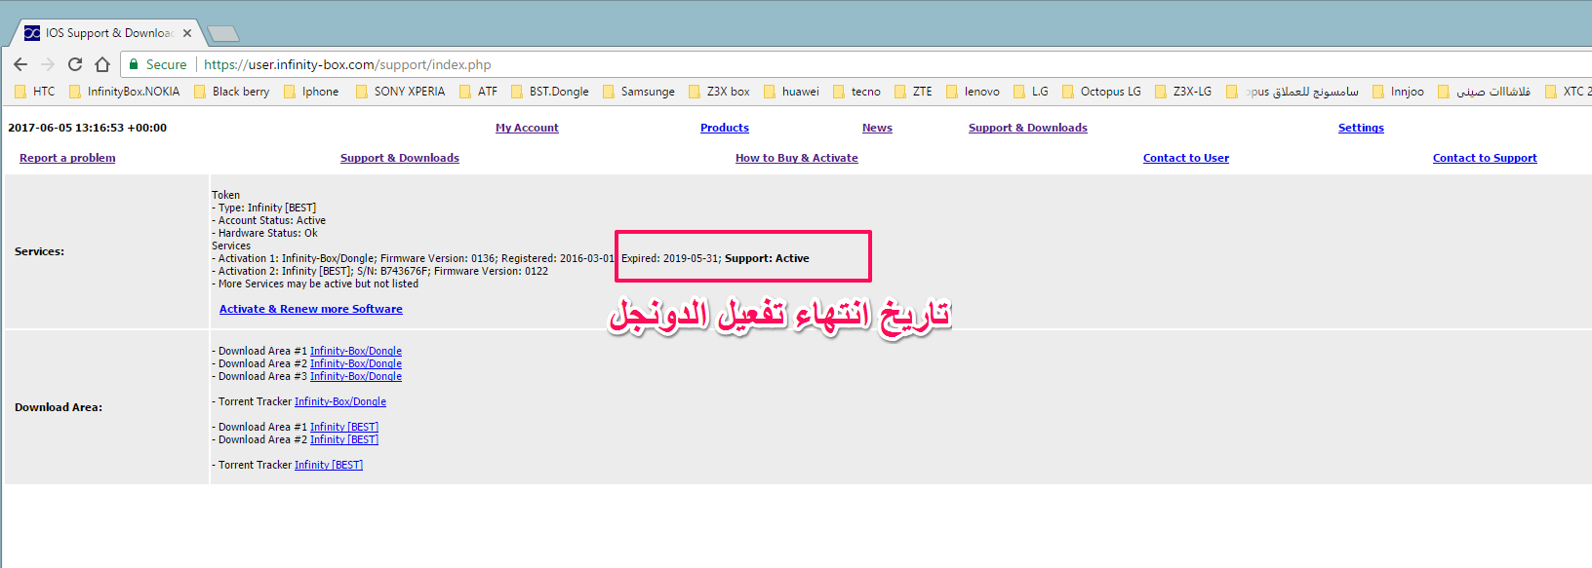Open the lenovo bookmark folder
This screenshot has width=1592, height=568.
[x=974, y=92]
